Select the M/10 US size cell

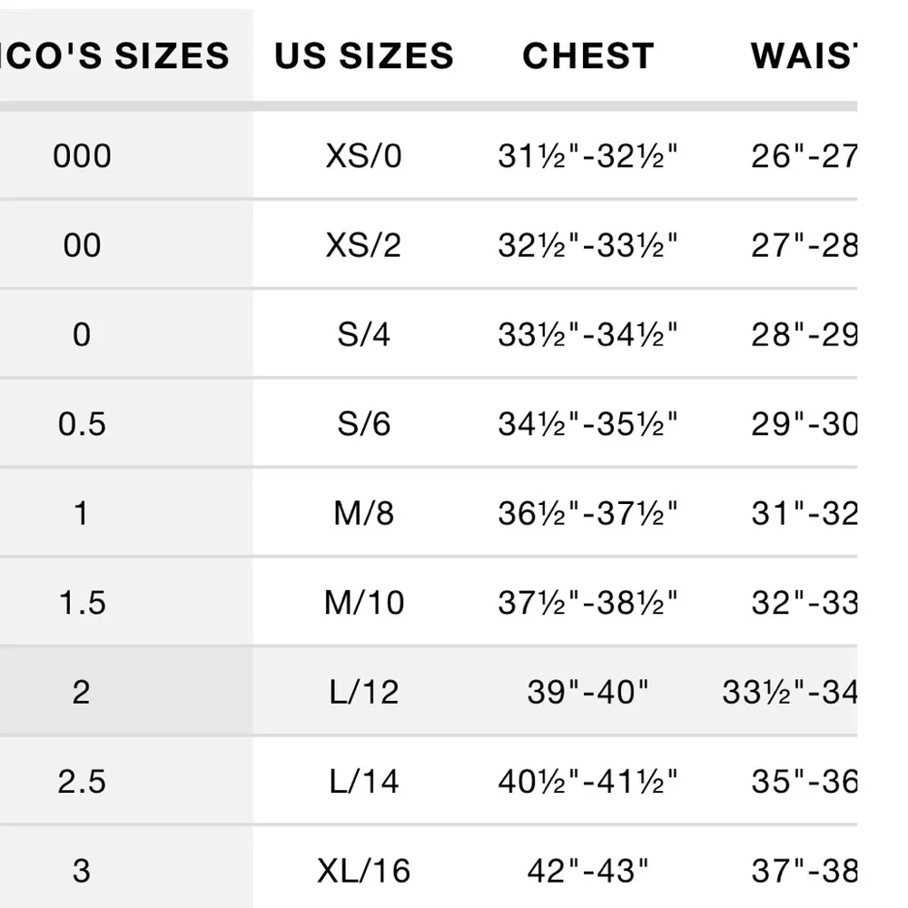363,602
